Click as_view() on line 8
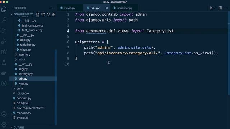This screenshot has width=230, height=129. click(x=203, y=53)
